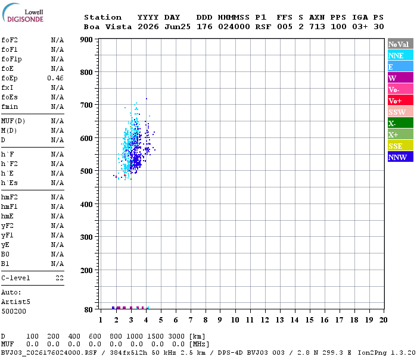Select the X+ light green legend swatch
Screen dimensions: 417x357
tap(400, 134)
